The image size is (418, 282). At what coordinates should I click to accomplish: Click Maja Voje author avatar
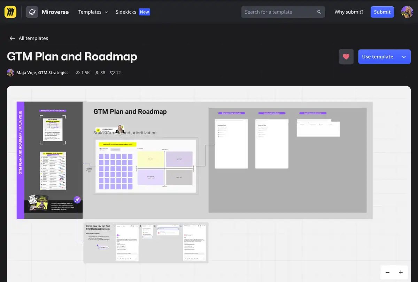pyautogui.click(x=10, y=73)
